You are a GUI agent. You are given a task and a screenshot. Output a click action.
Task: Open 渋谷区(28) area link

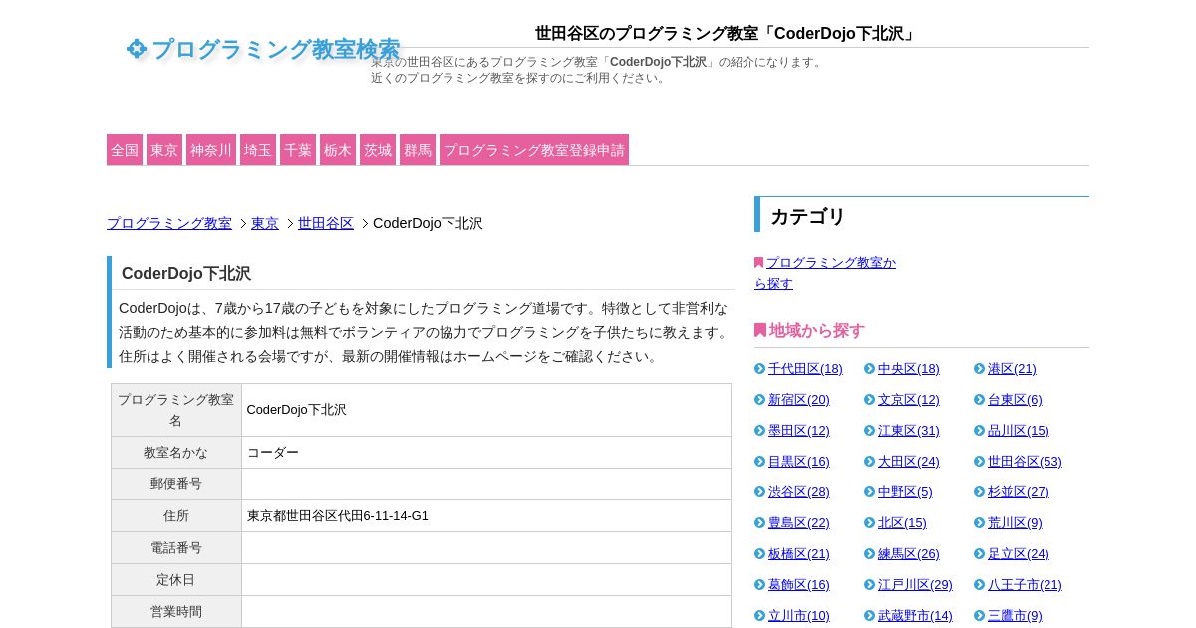click(799, 492)
